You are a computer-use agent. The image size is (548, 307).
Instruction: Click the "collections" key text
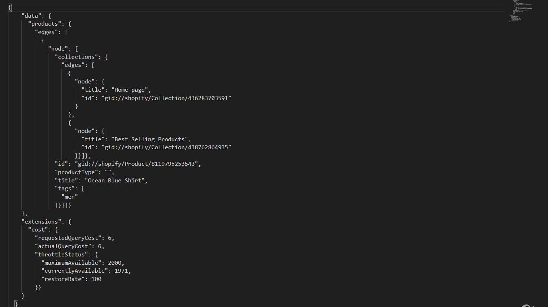pyautogui.click(x=76, y=57)
